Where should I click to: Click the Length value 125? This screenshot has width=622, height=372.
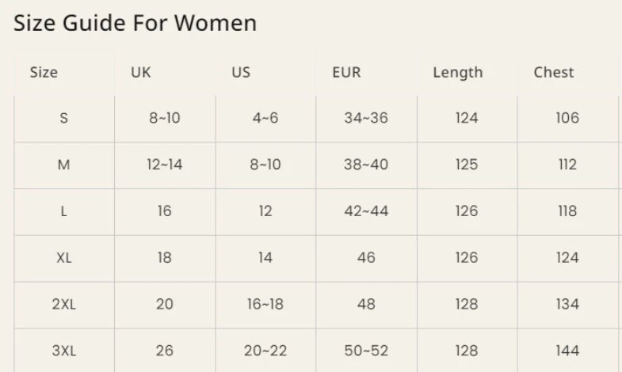(467, 165)
